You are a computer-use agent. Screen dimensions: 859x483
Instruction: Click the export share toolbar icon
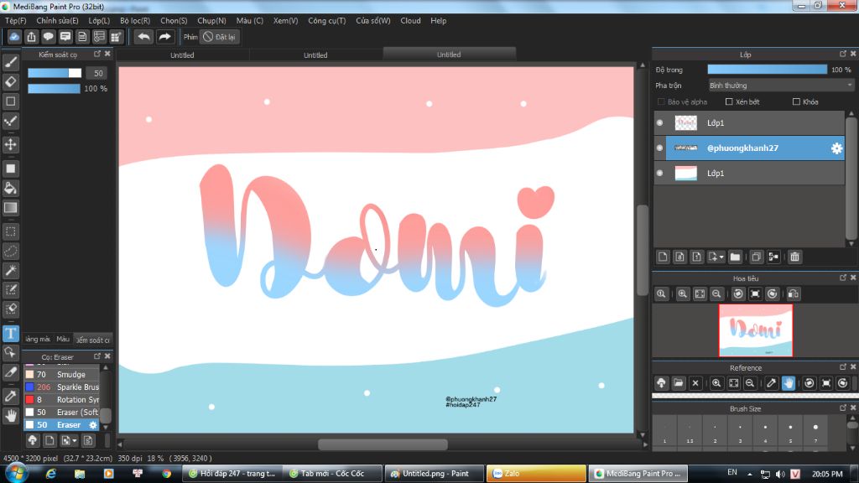(31, 37)
